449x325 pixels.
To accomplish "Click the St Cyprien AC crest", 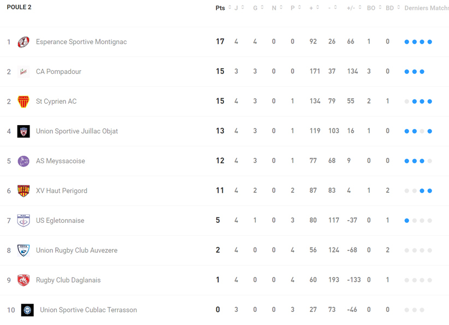I will (23, 102).
